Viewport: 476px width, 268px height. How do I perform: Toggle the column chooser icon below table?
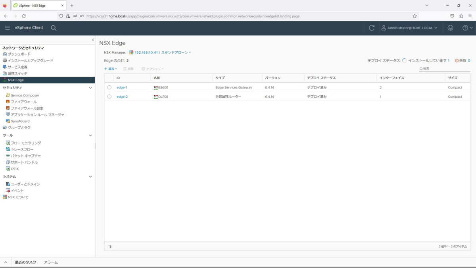tap(109, 247)
